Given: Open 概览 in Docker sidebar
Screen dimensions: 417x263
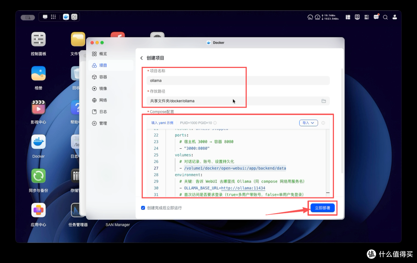Looking at the screenshot, I should tap(111, 54).
